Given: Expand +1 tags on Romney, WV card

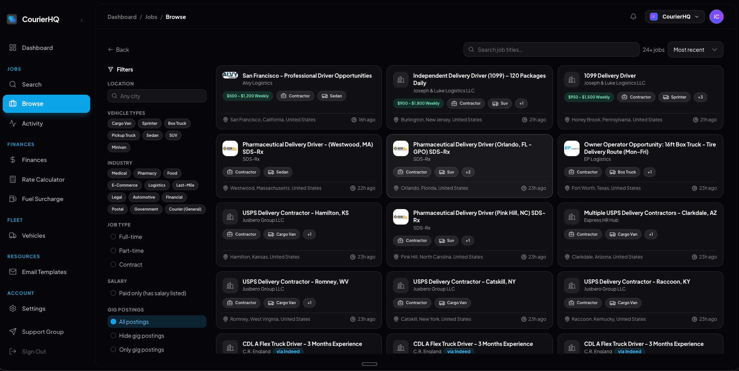Looking at the screenshot, I should (310, 303).
